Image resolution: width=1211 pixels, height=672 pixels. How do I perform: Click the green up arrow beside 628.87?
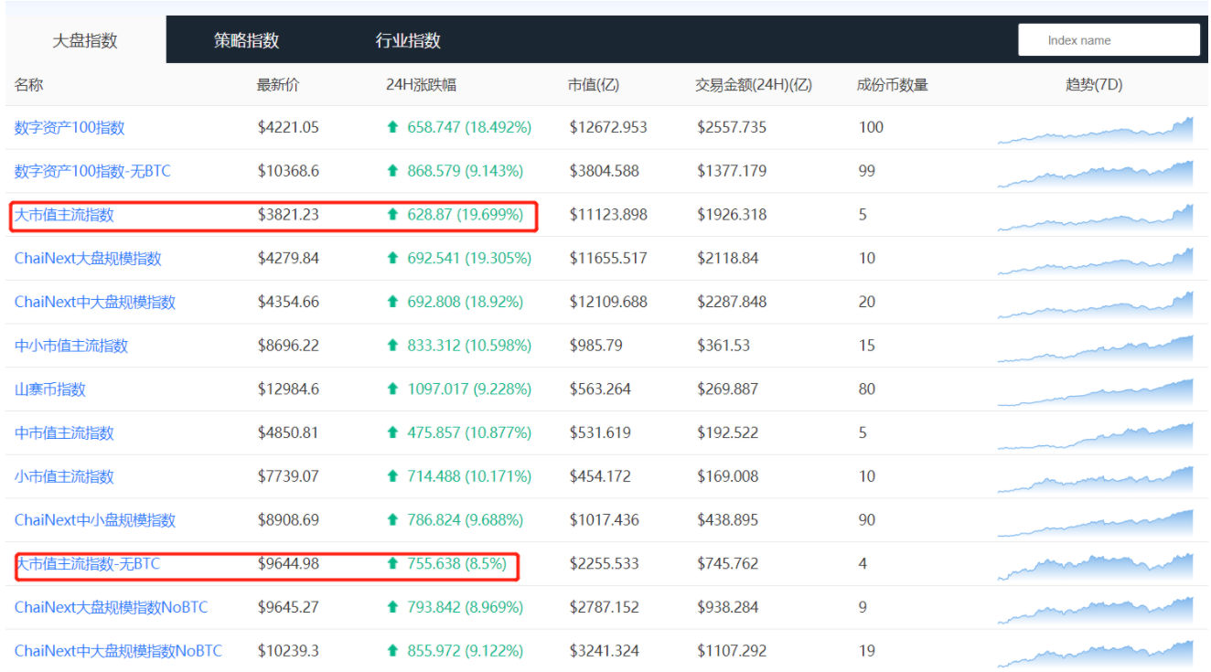(393, 215)
